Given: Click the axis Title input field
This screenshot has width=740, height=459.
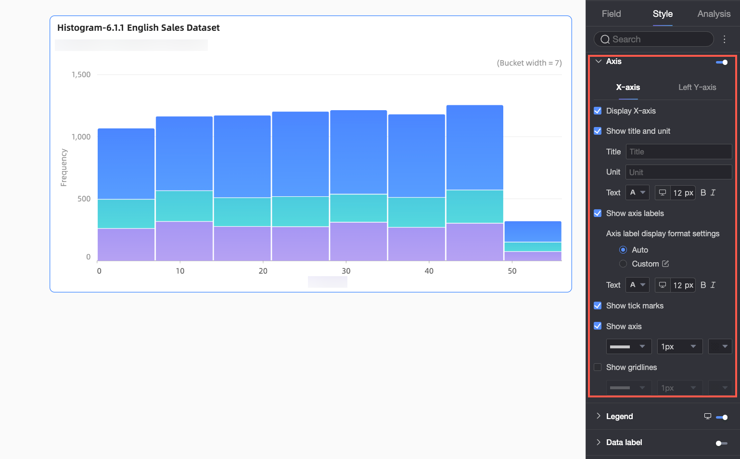Looking at the screenshot, I should tap(679, 152).
